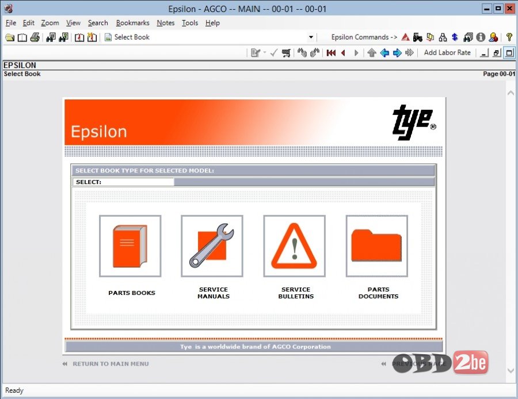Click the open book toolbar icon

click(22, 37)
